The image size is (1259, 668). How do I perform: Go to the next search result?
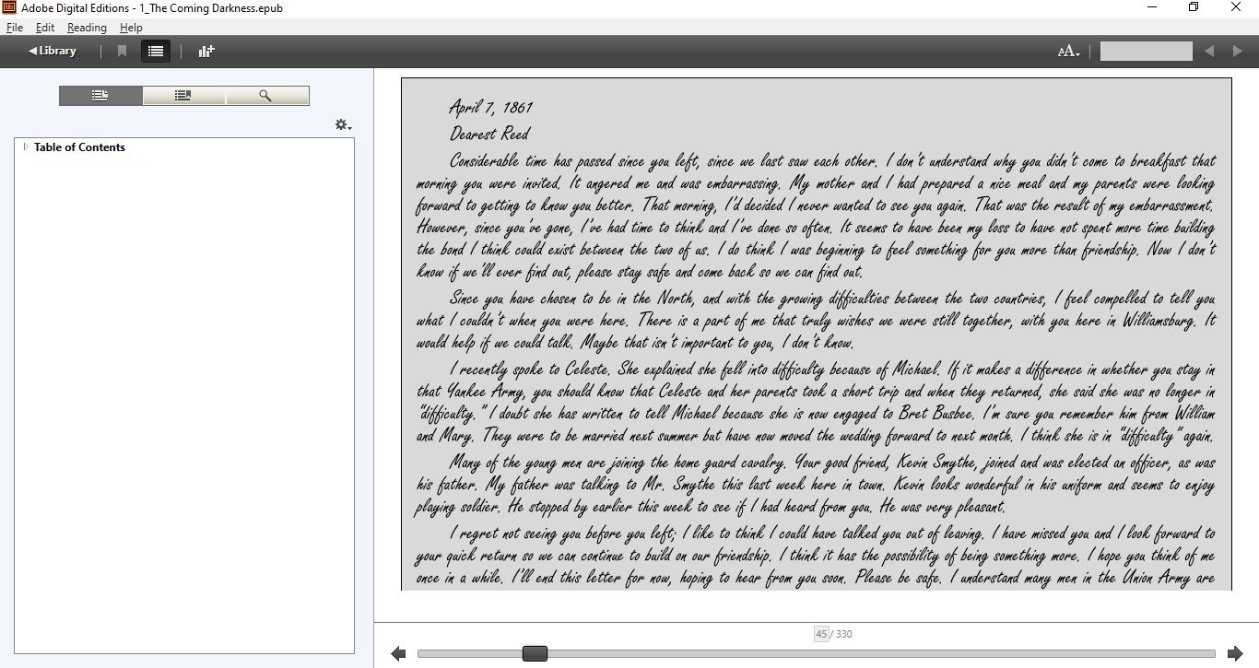coord(1238,52)
